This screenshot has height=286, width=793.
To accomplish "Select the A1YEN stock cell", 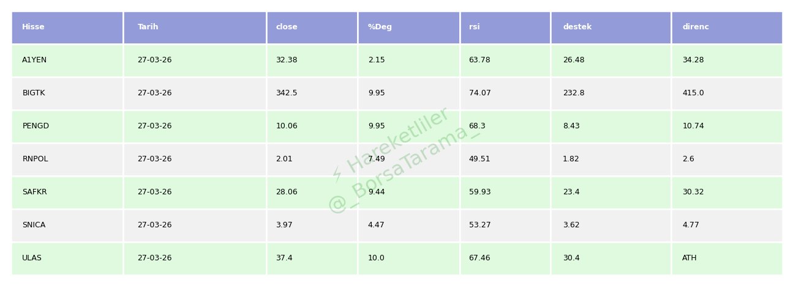I will click(x=34, y=60).
